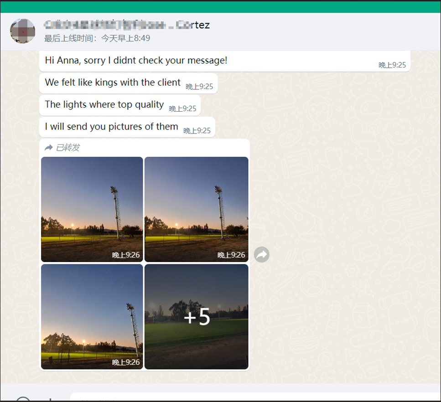Open the top-right stadium light photo
The width and height of the screenshot is (441, 402).
tap(196, 205)
